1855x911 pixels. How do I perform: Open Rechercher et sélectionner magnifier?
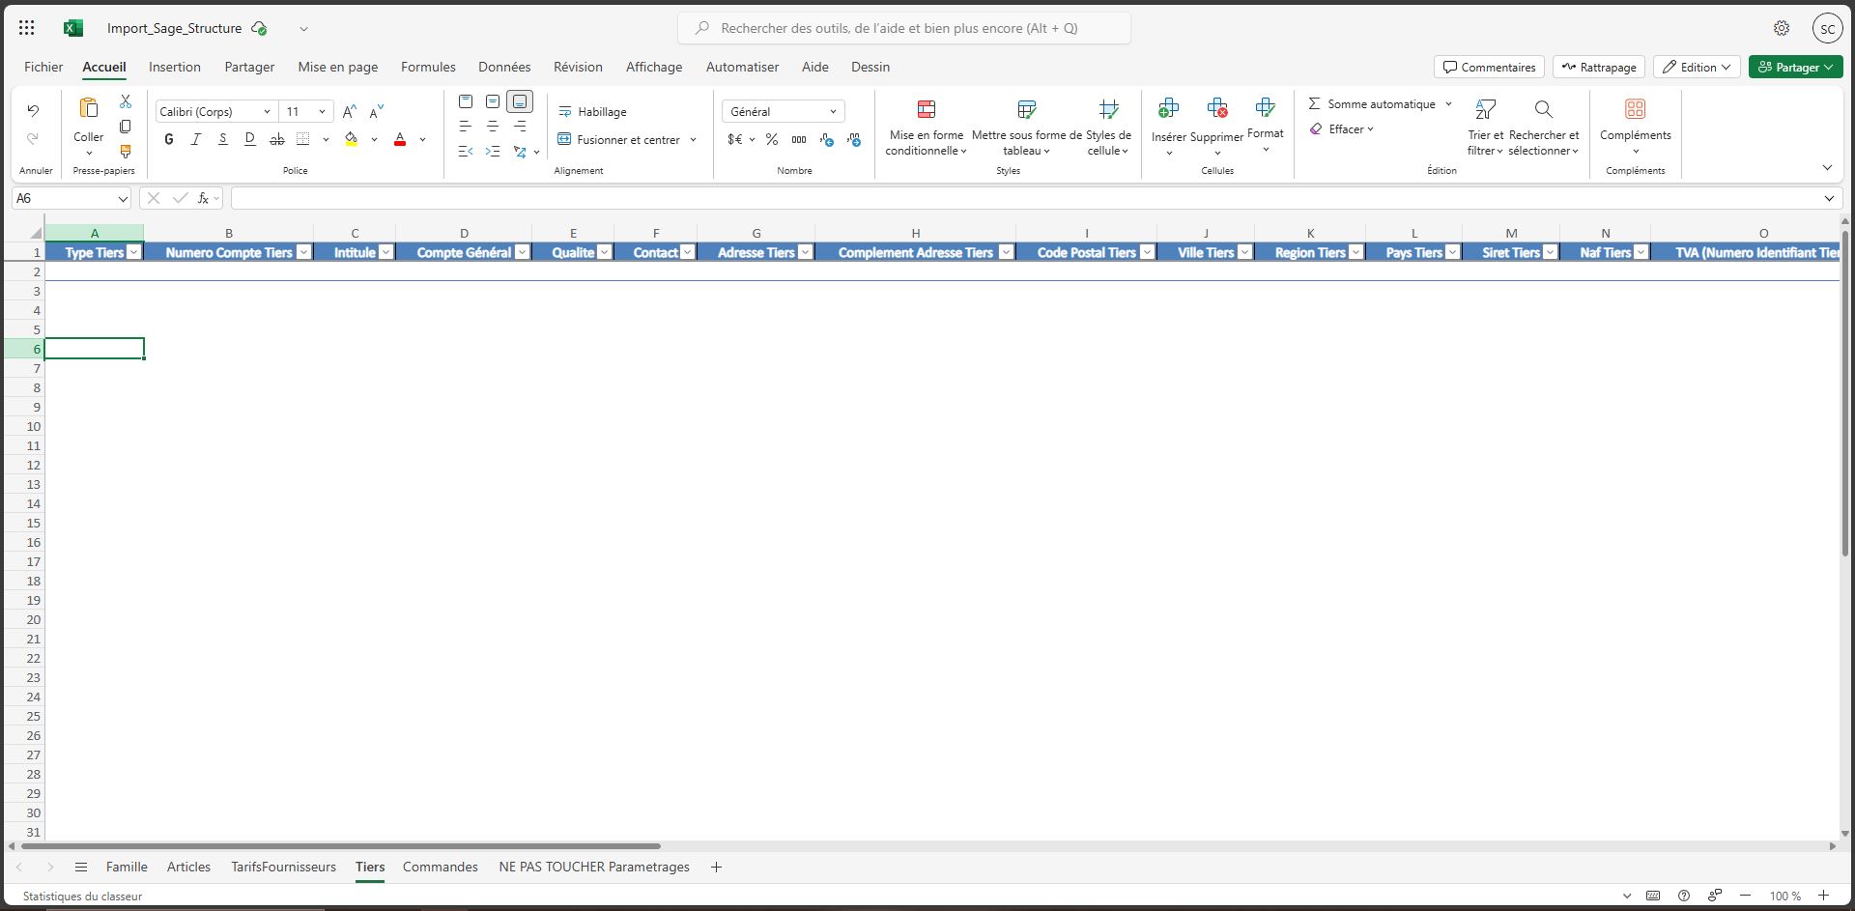coord(1543,110)
